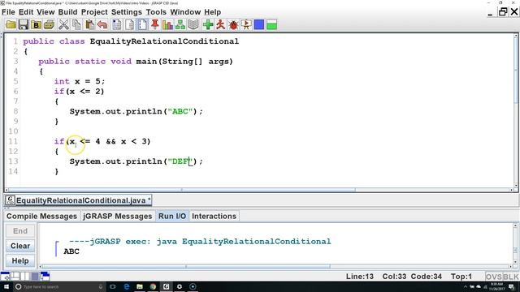The height and width of the screenshot is (292, 520).
Task: Open the complexity profile bar-chart icon
Action: coord(167,25)
